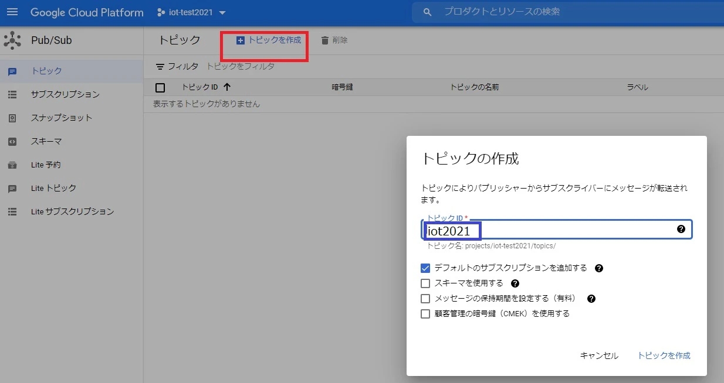Image resolution: width=724 pixels, height=383 pixels.
Task: Click into the トピック ID input field
Action: pos(557,230)
